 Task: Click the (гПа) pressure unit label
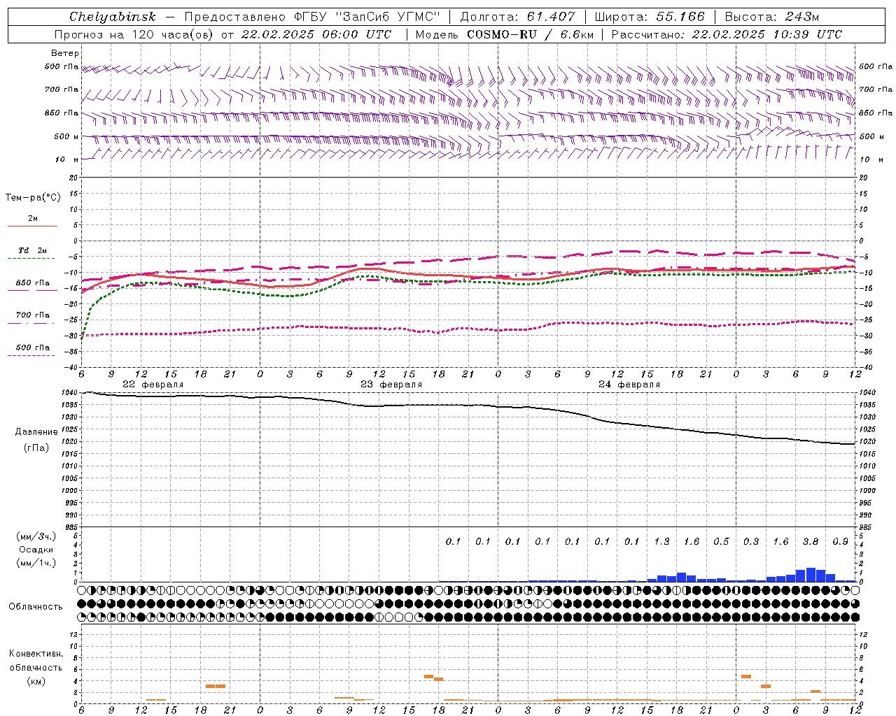pyautogui.click(x=36, y=448)
